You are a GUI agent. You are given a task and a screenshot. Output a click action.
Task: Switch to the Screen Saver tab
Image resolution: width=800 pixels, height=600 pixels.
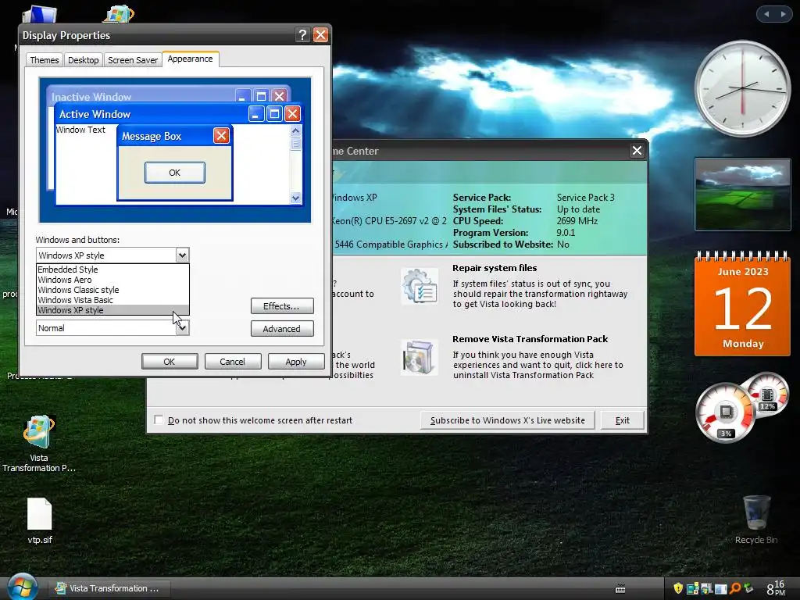click(133, 60)
